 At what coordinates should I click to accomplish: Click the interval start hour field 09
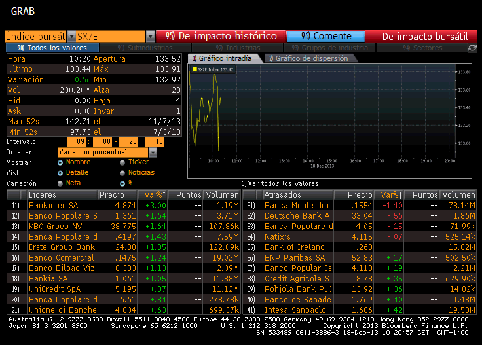click(x=76, y=141)
